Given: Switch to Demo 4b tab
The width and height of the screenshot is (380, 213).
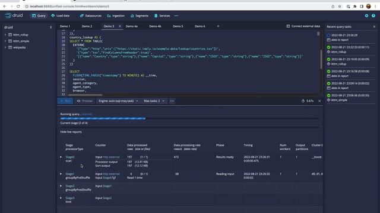Looking at the screenshot, I should [x=155, y=26].
